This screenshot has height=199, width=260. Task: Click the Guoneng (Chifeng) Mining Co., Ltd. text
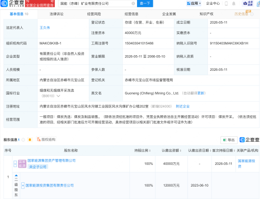(152, 93)
